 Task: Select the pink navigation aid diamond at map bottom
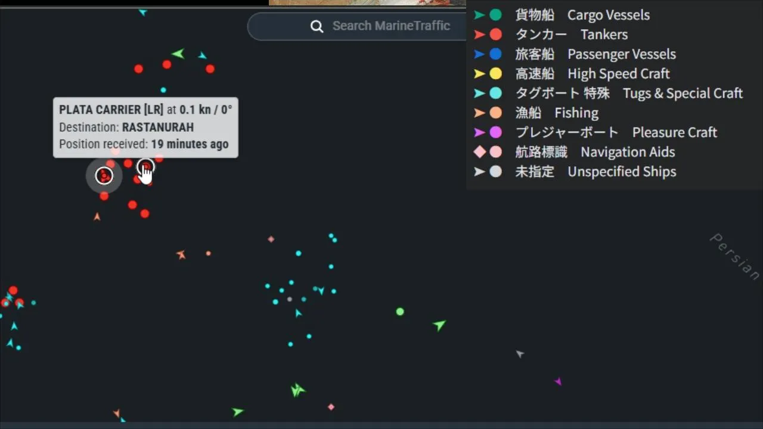click(331, 407)
